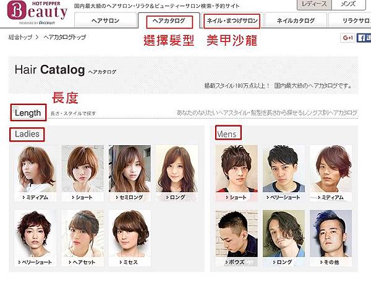Select ladies ショート hairstyle thumbnail
This screenshot has width=371, height=286.
[83, 173]
